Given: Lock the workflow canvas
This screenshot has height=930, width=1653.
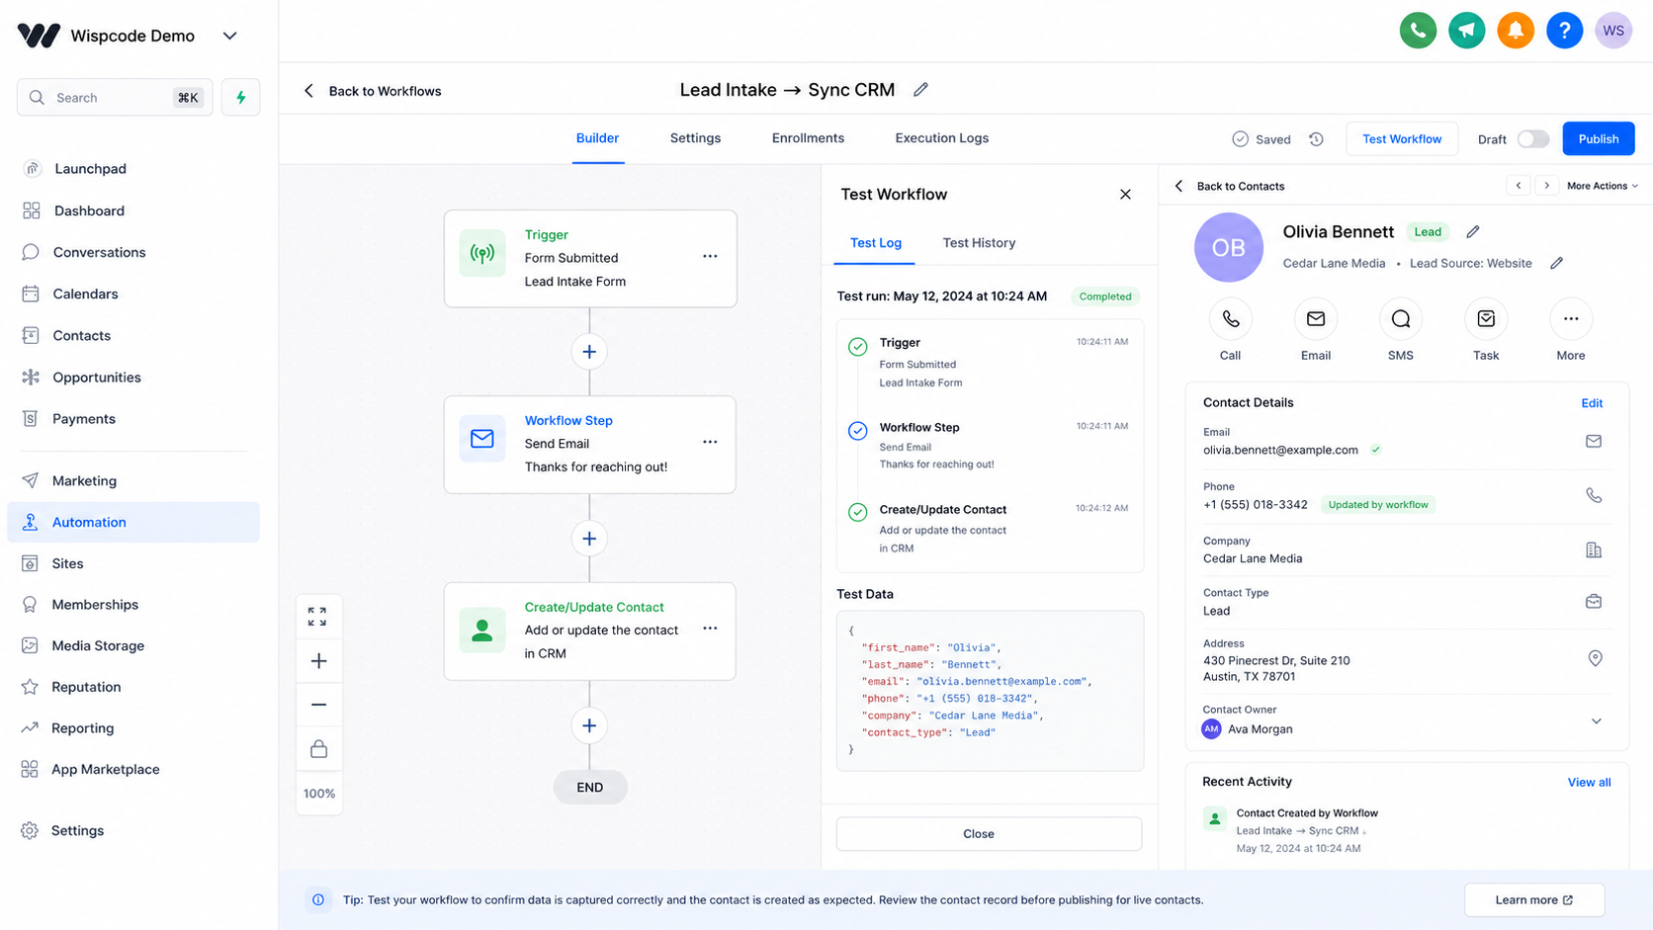Looking at the screenshot, I should [318, 749].
